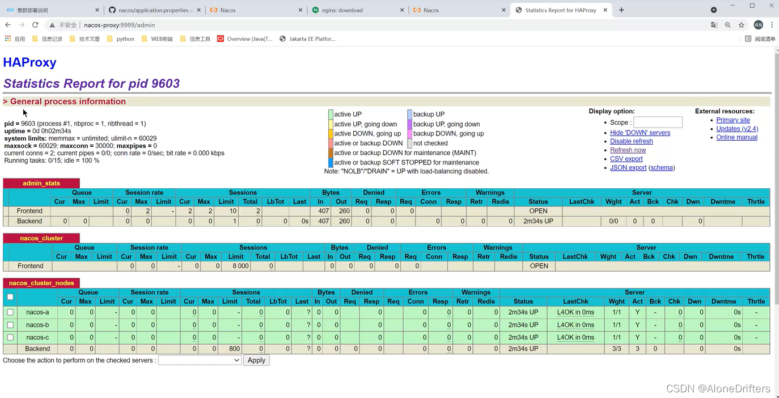779x398 pixels.
Task: Open the python bookmark folder
Action: click(121, 39)
